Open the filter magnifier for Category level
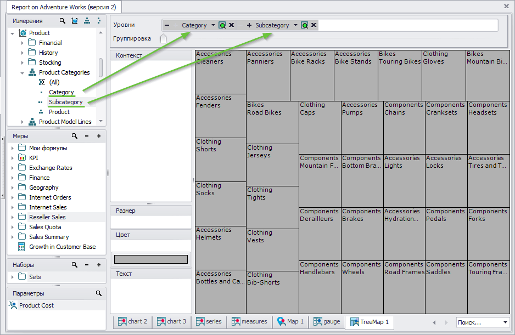Screen dimensions: 515x335 coord(222,25)
